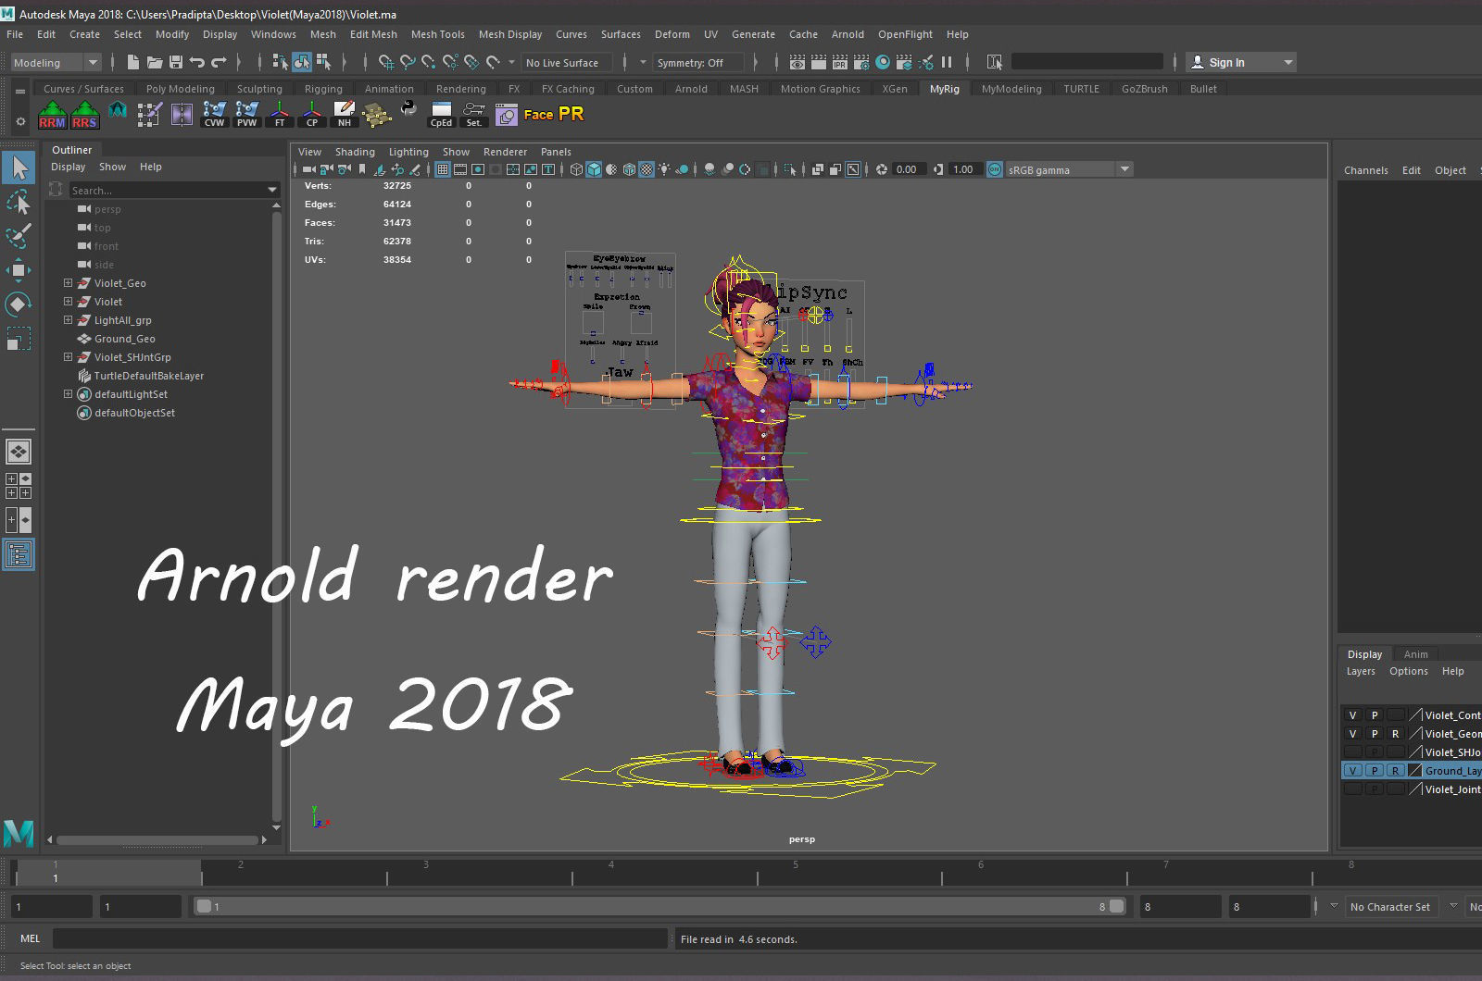Switch to the Rigging shelf tab

click(x=323, y=89)
